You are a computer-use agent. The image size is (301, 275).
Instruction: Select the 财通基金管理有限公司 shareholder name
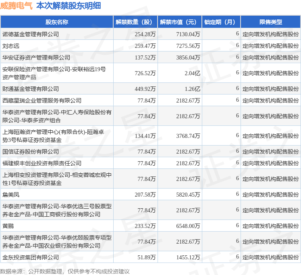[x=31, y=89]
